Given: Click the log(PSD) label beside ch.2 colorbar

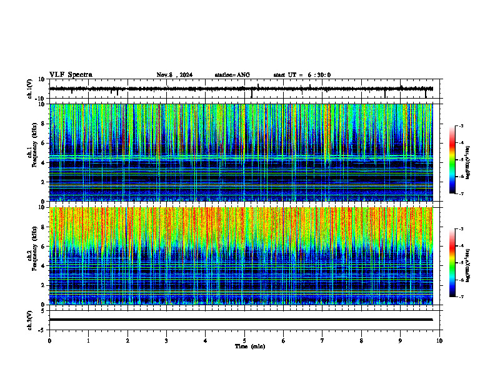Looking at the screenshot, I should click(468, 265).
